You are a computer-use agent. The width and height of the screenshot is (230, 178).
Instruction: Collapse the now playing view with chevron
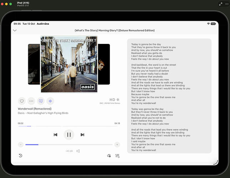(x=15, y=30)
